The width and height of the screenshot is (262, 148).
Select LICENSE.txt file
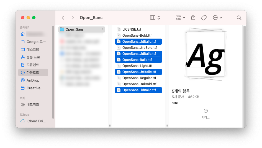click(138, 29)
